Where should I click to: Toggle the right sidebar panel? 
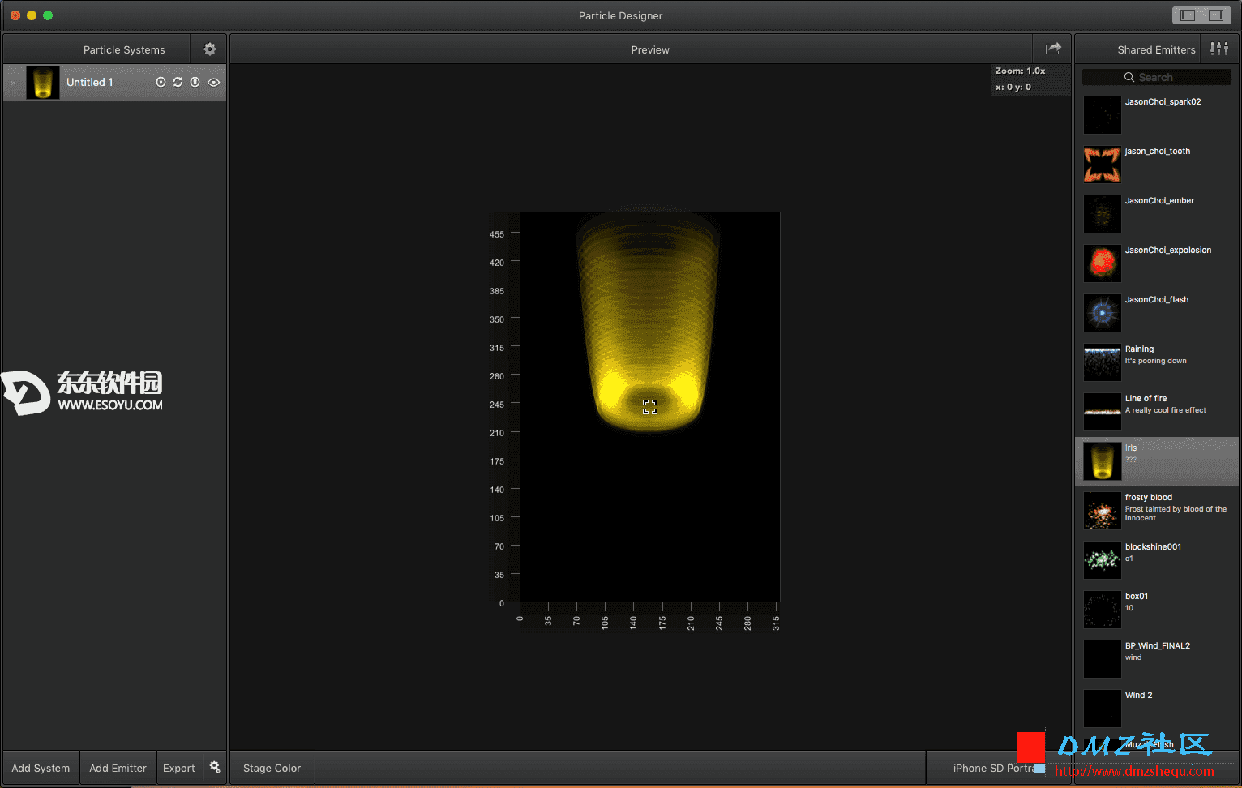point(1216,15)
